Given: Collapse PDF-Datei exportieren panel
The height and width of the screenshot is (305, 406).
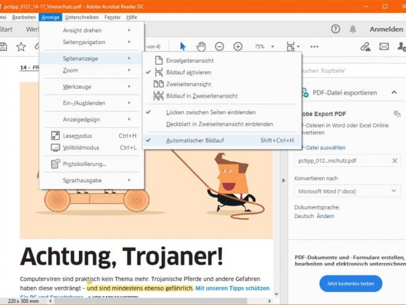Looking at the screenshot, I should click(394, 92).
